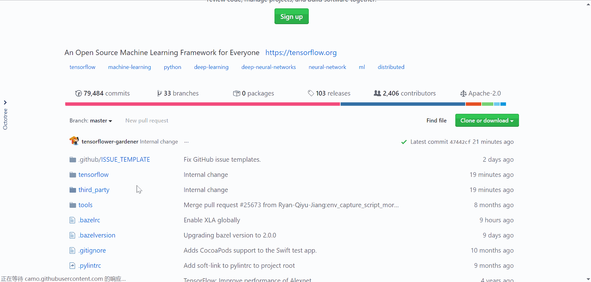Select the distributed topic tag
This screenshot has width=591, height=282.
[x=391, y=67]
